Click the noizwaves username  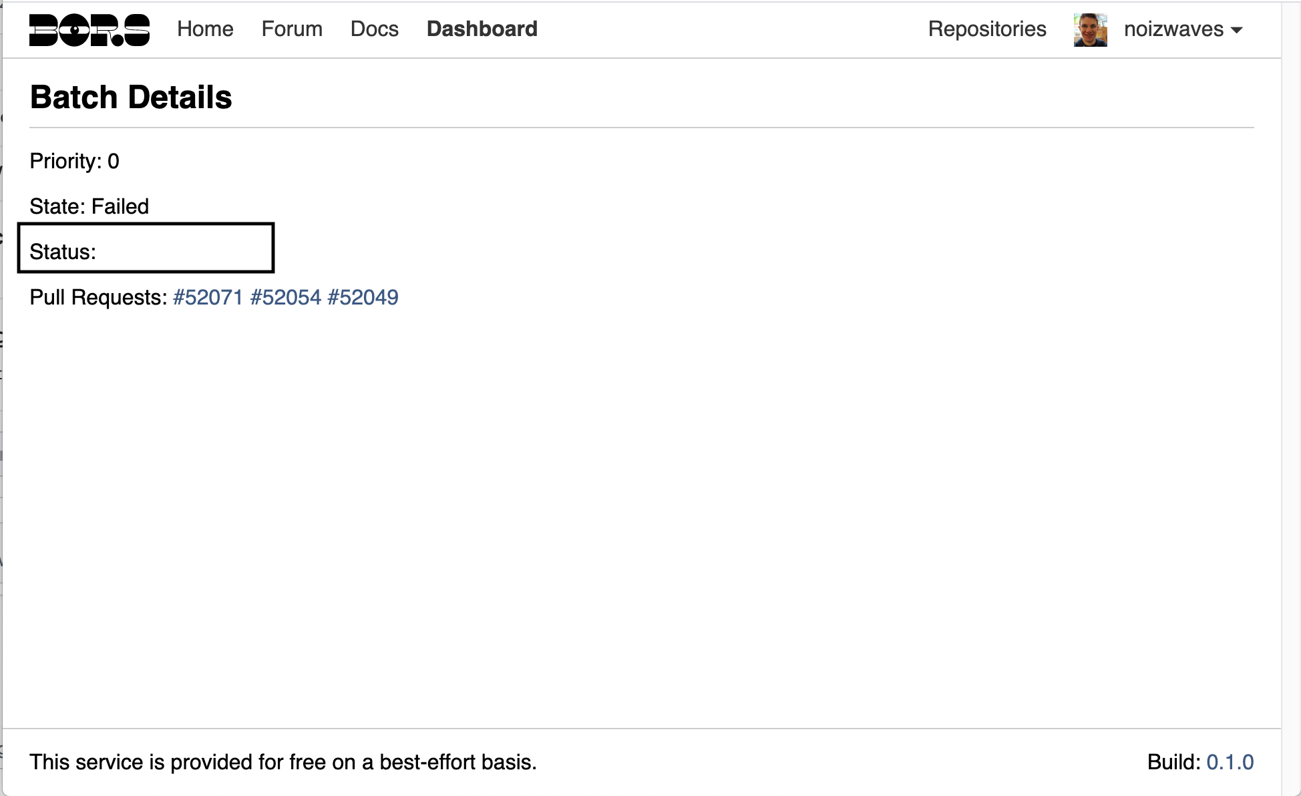pos(1173,29)
